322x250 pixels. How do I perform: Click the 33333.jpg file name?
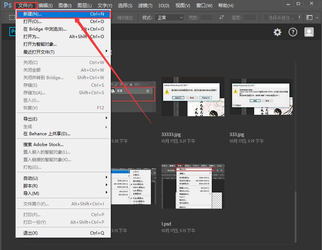pyautogui.click(x=171, y=135)
